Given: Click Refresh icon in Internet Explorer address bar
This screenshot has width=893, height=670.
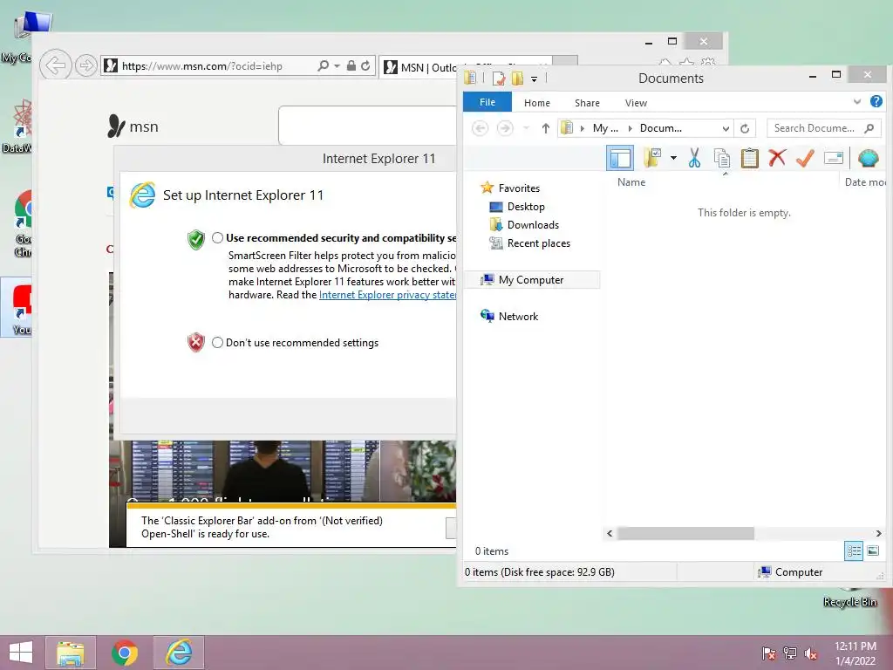Looking at the screenshot, I should click(x=365, y=66).
